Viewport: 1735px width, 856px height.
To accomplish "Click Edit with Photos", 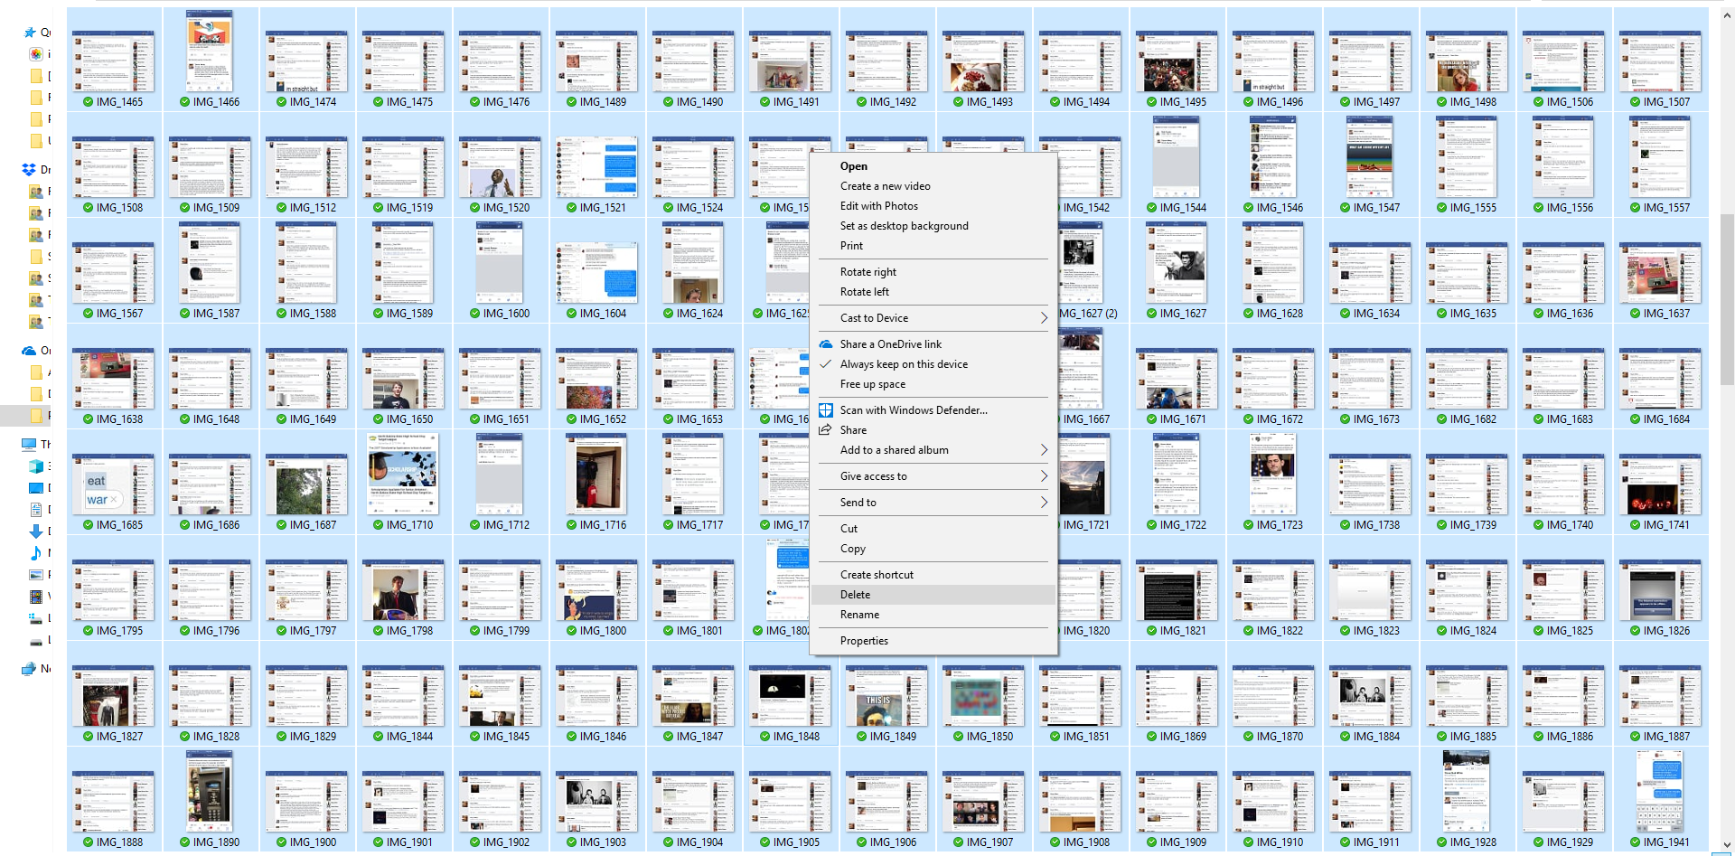I will (878, 206).
